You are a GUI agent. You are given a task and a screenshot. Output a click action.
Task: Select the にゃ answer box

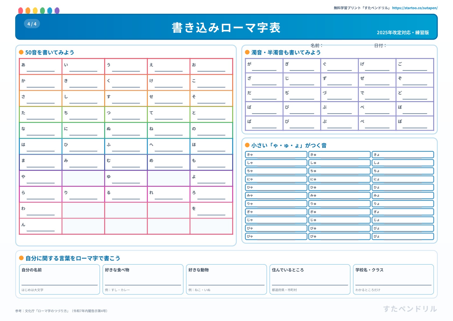pyautogui.click(x=276, y=179)
